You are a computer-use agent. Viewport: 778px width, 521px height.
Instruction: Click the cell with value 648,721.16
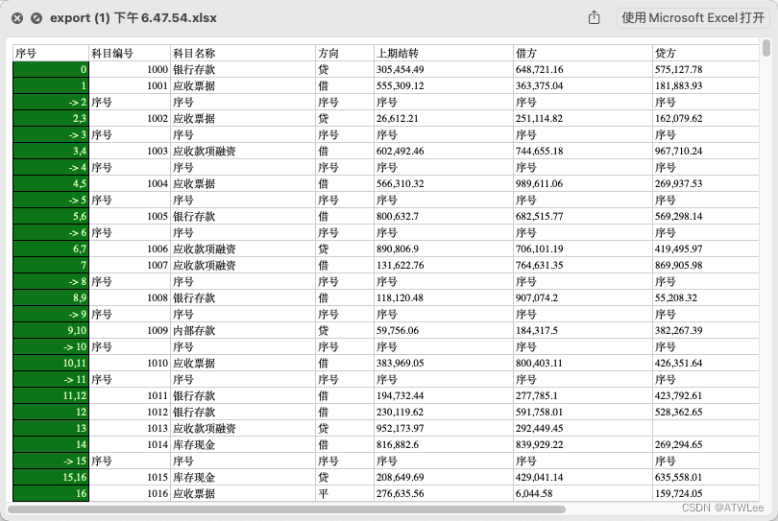[582, 69]
